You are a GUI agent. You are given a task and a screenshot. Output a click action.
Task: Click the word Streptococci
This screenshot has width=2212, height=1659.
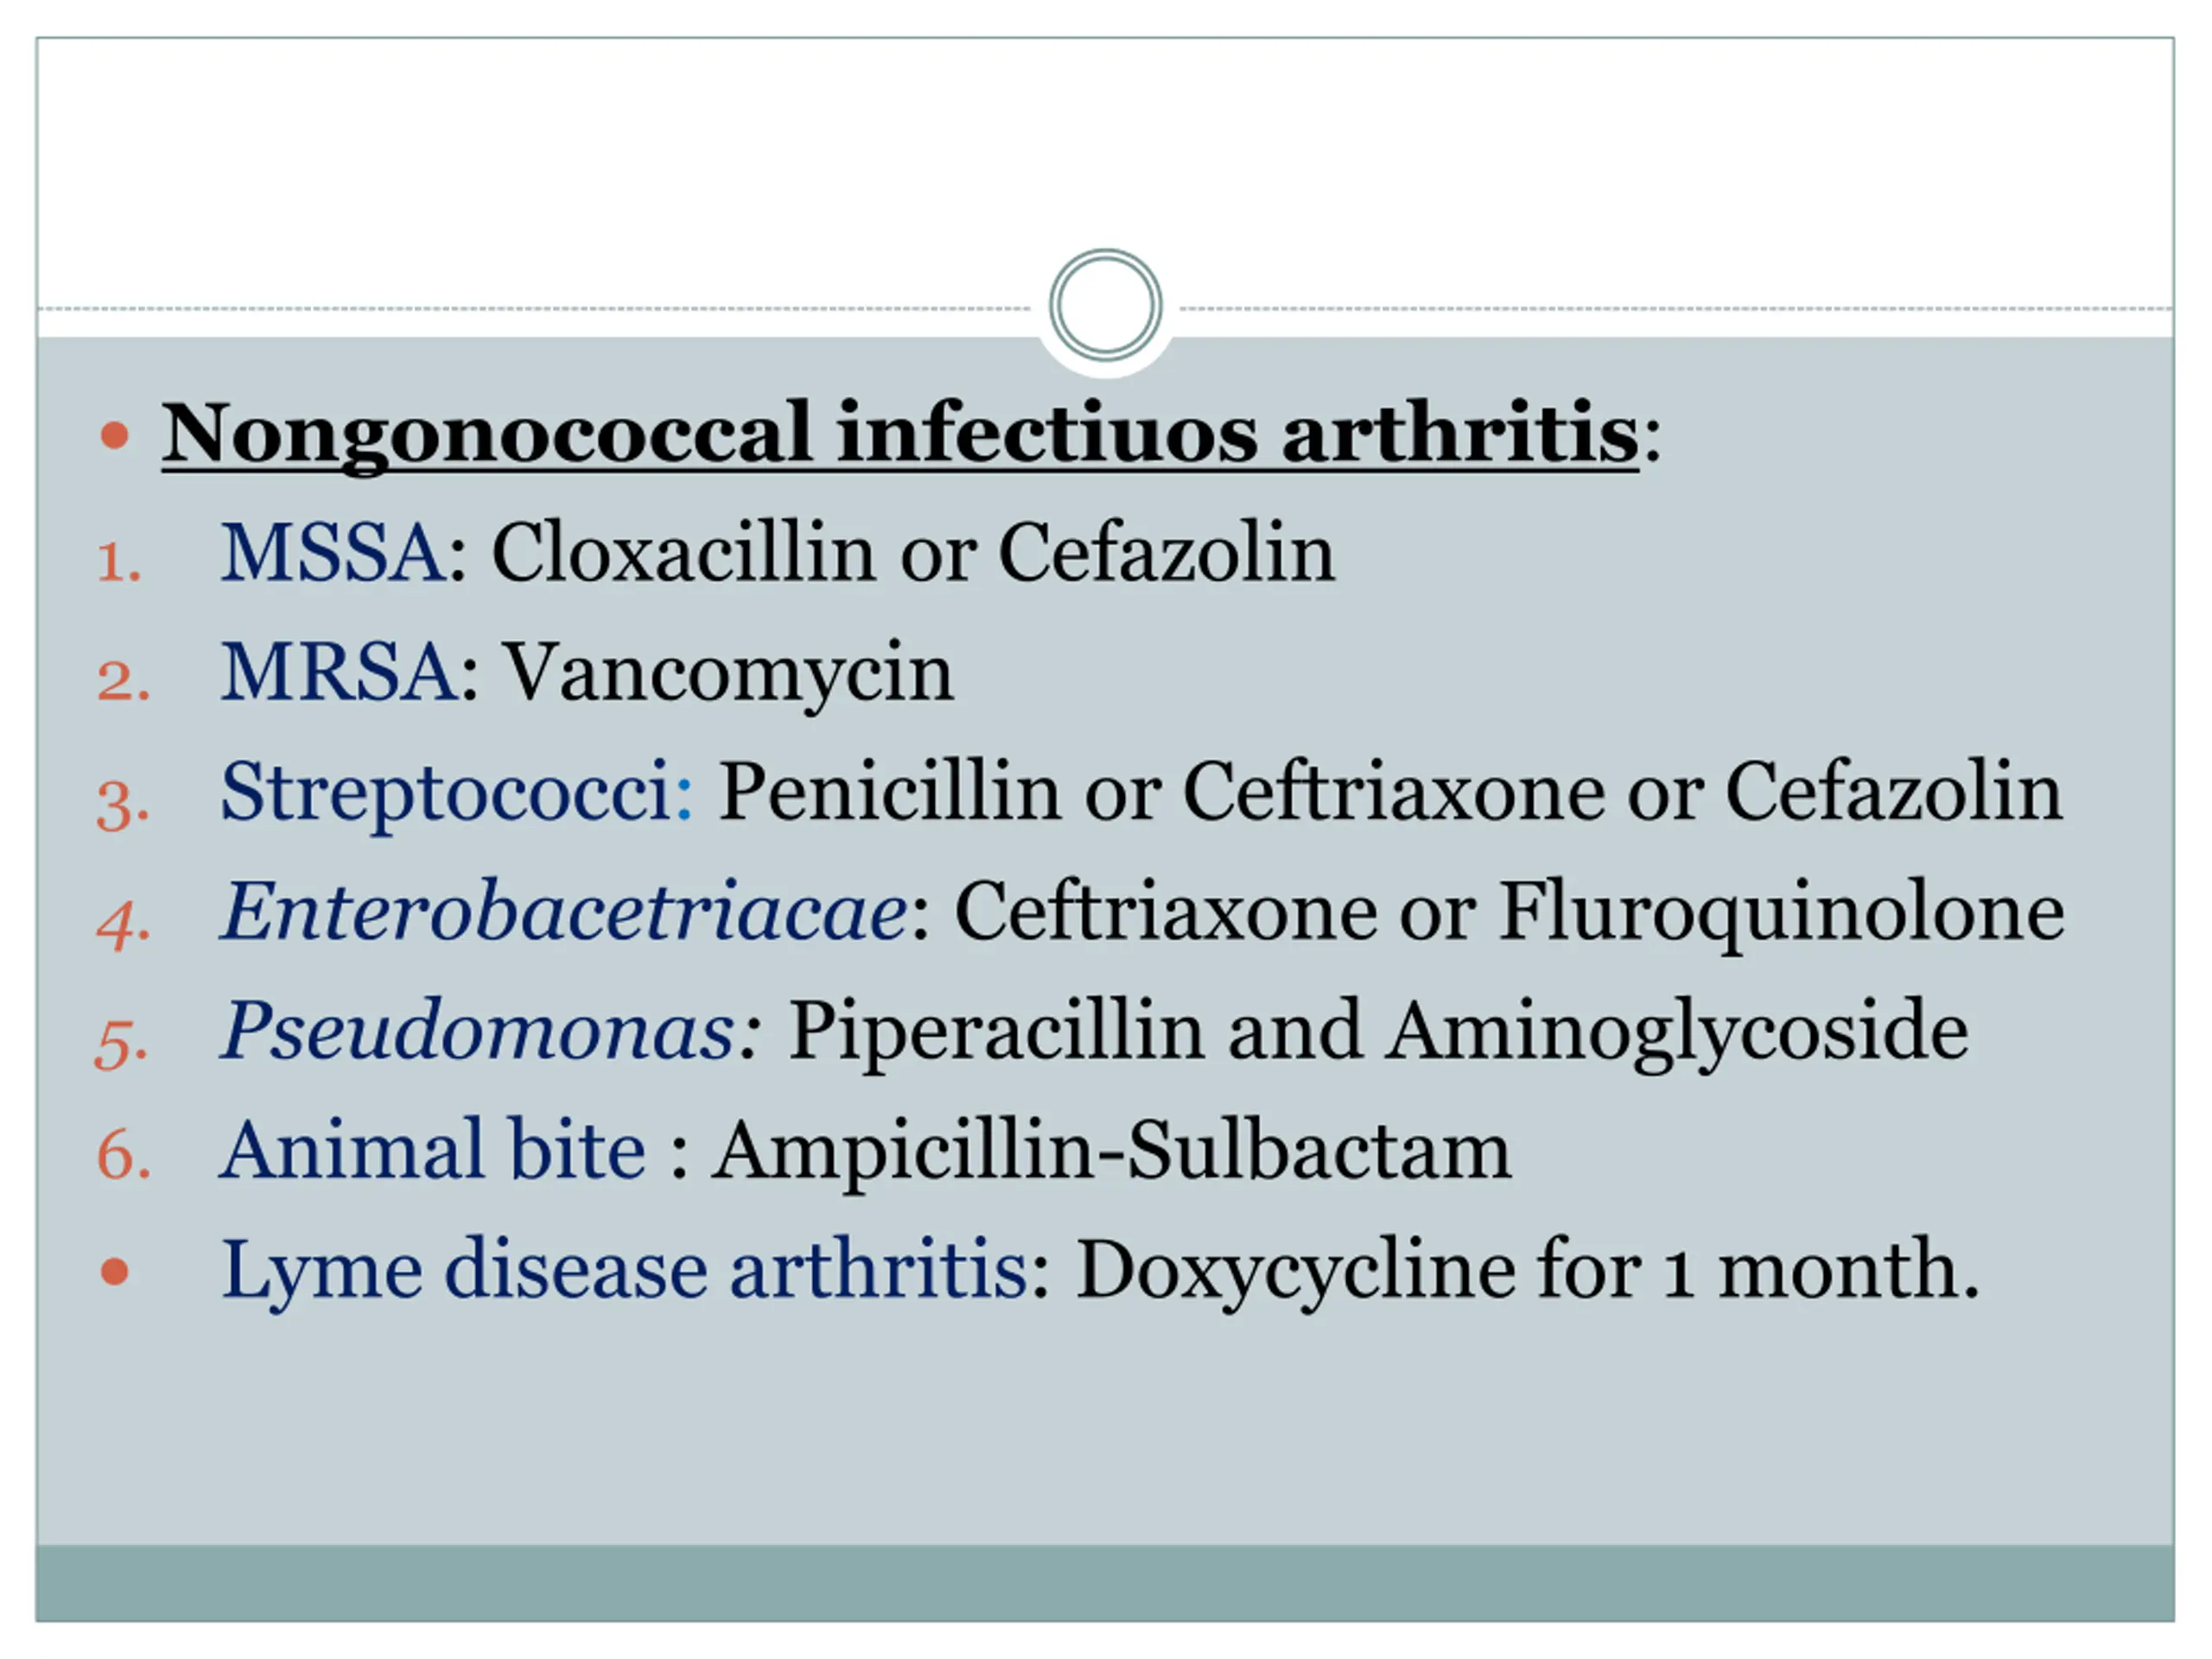point(445,794)
